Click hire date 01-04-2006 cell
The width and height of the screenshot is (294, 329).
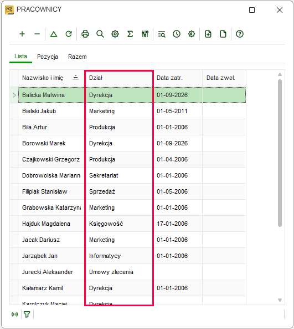(x=178, y=159)
